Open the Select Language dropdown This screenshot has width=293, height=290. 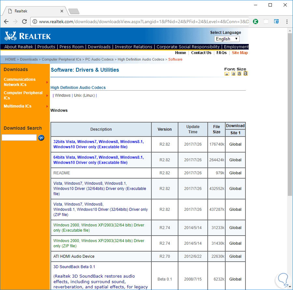point(227,39)
